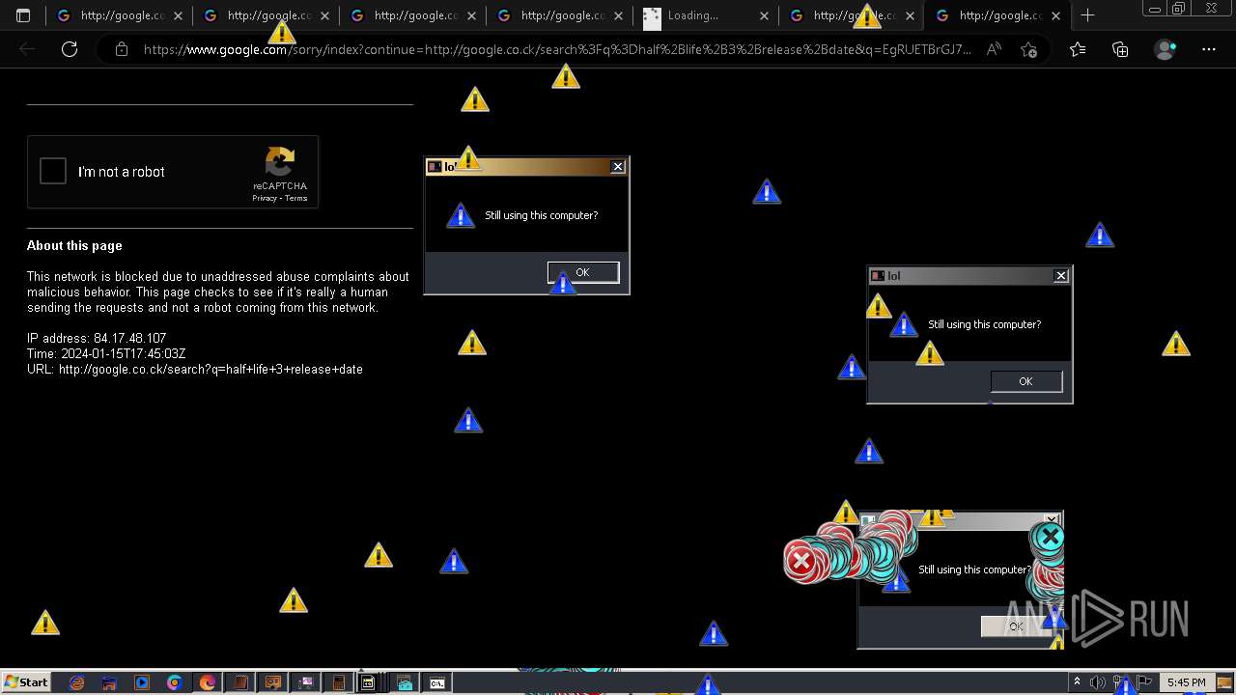Viewport: 1236px width, 695px height.
Task: Start Read aloud from the address bar
Action: tap(994, 49)
